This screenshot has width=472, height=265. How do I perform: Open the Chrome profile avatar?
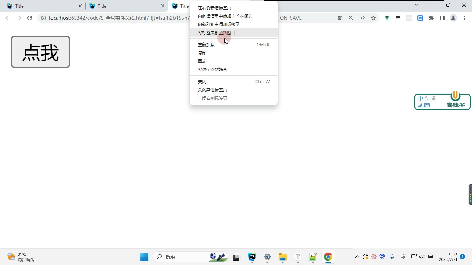[453, 18]
